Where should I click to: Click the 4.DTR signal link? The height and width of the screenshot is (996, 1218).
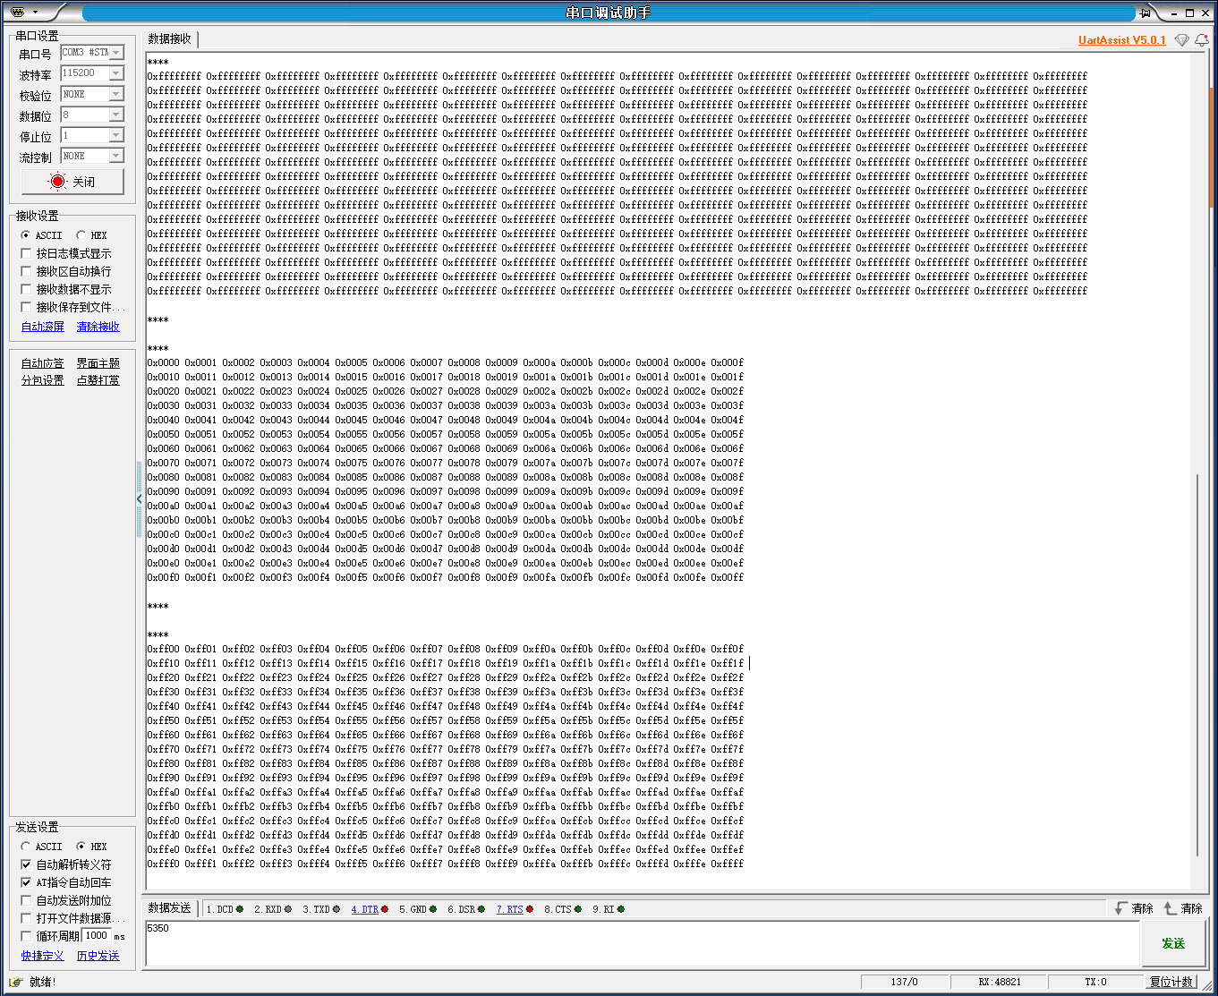tap(365, 909)
